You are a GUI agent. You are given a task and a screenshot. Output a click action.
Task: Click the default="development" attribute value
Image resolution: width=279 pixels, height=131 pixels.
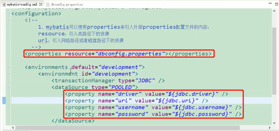120,67
